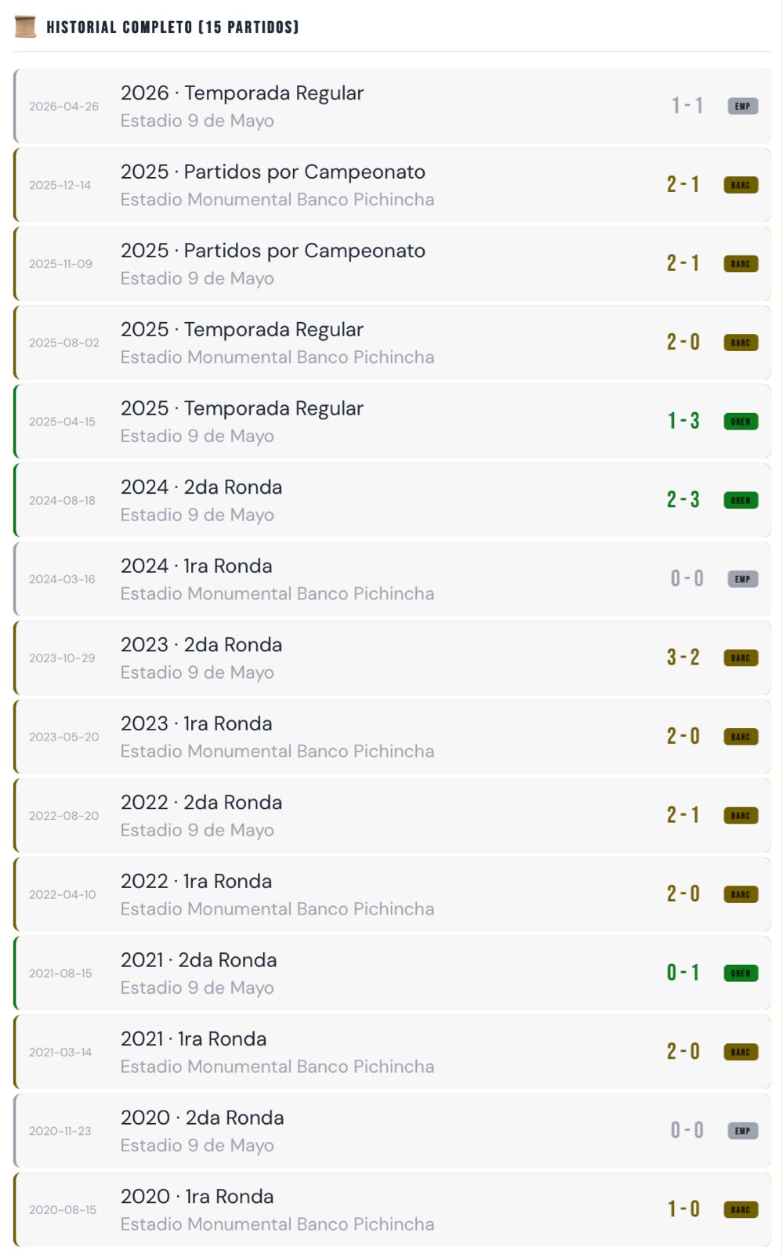Click Estadio 9 de Mayo under 2020 2da Ronda

coord(197,1145)
